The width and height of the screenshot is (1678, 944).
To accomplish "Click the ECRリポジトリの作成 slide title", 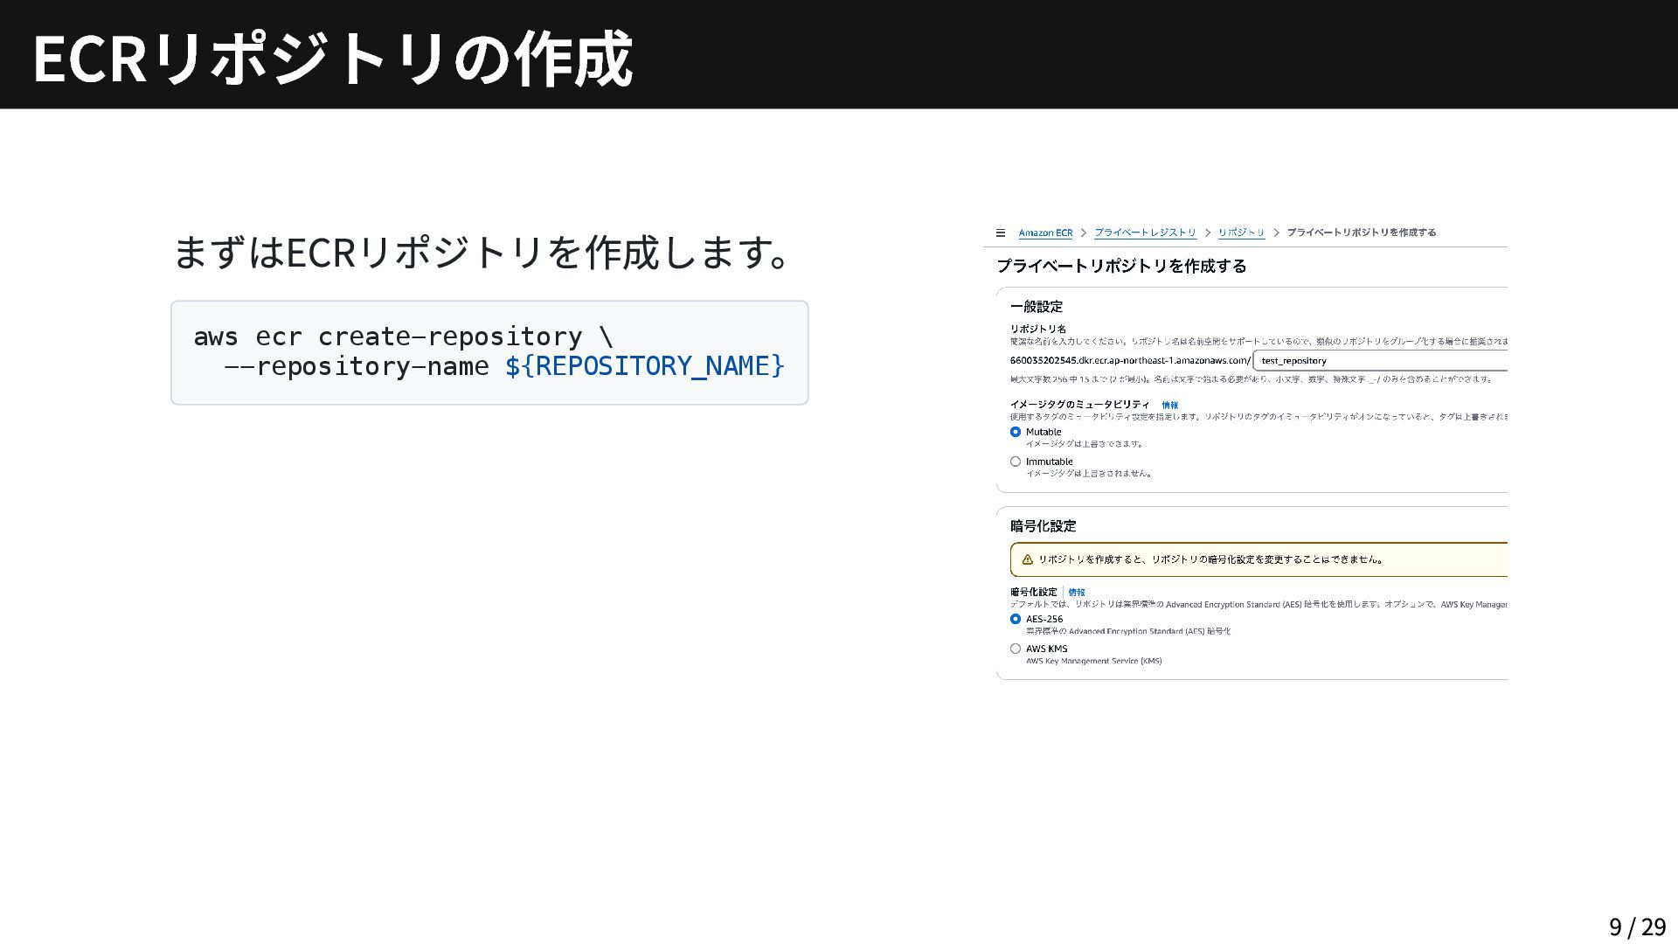I will (332, 58).
